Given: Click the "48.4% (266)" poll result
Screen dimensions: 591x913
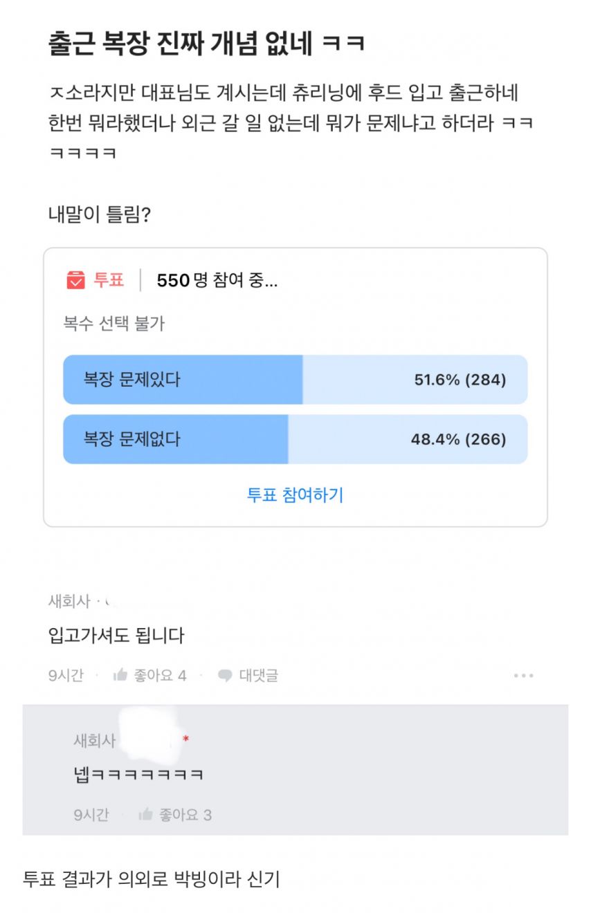Looking at the screenshot, I should coord(458,439).
